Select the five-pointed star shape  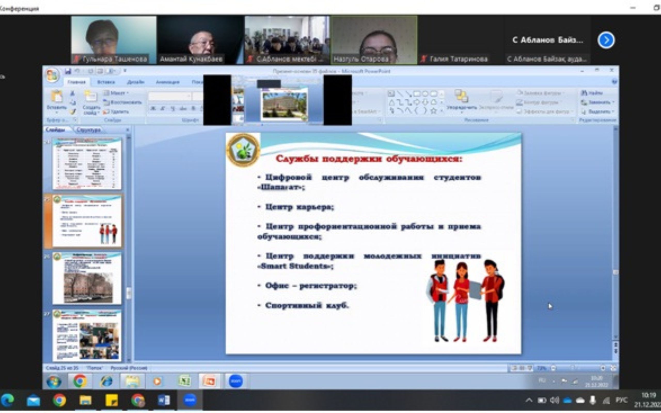click(x=433, y=111)
